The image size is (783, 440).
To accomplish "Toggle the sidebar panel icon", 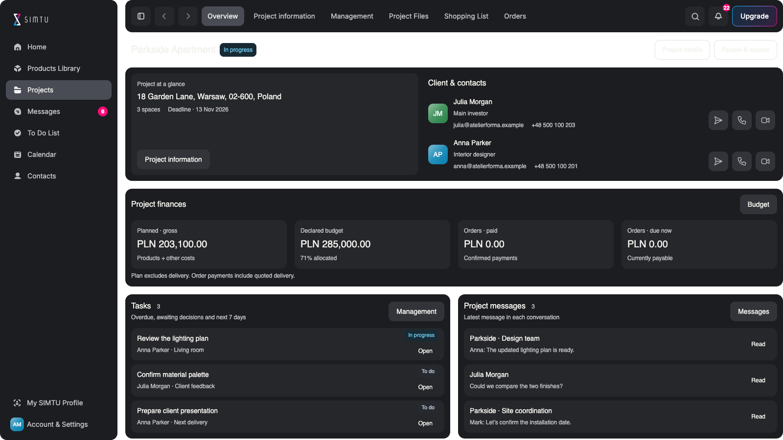I will click(141, 16).
